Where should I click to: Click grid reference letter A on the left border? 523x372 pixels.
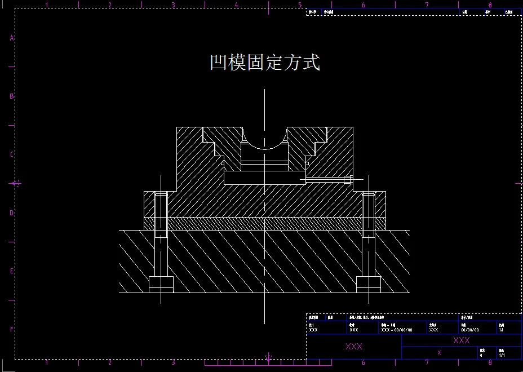11,37
